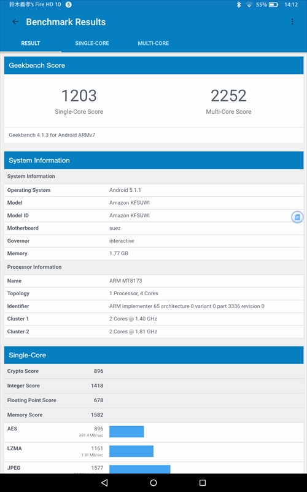Tap the device name Fire HD 10 text
The width and height of the screenshot is (307, 492).
click(35, 4)
